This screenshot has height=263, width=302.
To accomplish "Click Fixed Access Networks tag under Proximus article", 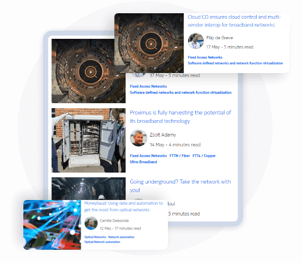I will click(148, 156).
